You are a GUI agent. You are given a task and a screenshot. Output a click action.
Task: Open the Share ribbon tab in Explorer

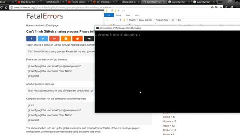128,15
